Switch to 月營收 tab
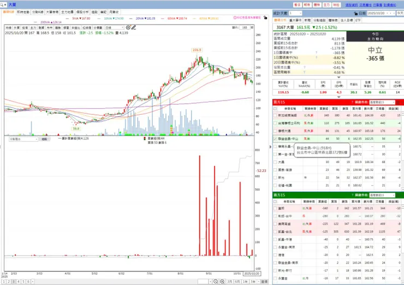 click(x=114, y=12)
